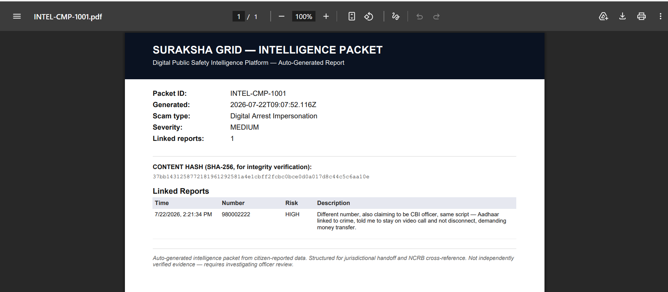Viewport: 668px width, 292px height.
Task: Click the Digital Arrest Impersonation value
Action: 274,116
